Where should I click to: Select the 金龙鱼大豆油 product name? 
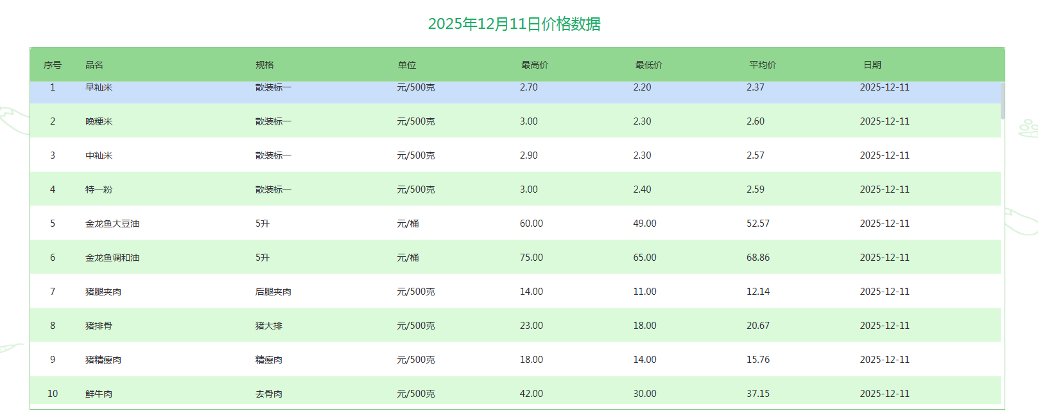[x=112, y=224]
